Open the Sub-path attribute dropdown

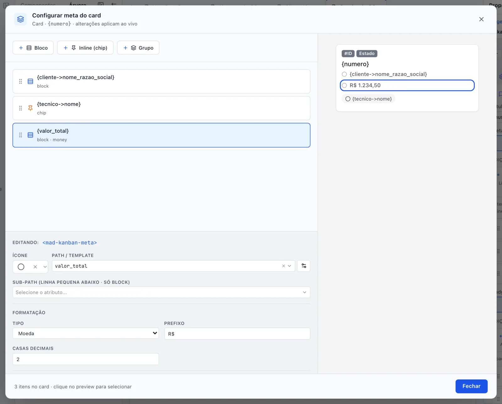point(161,292)
